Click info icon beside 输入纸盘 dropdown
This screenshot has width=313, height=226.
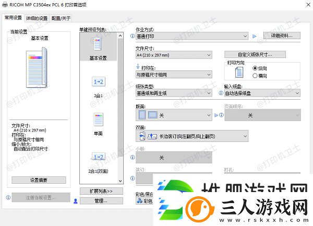tap(221, 93)
